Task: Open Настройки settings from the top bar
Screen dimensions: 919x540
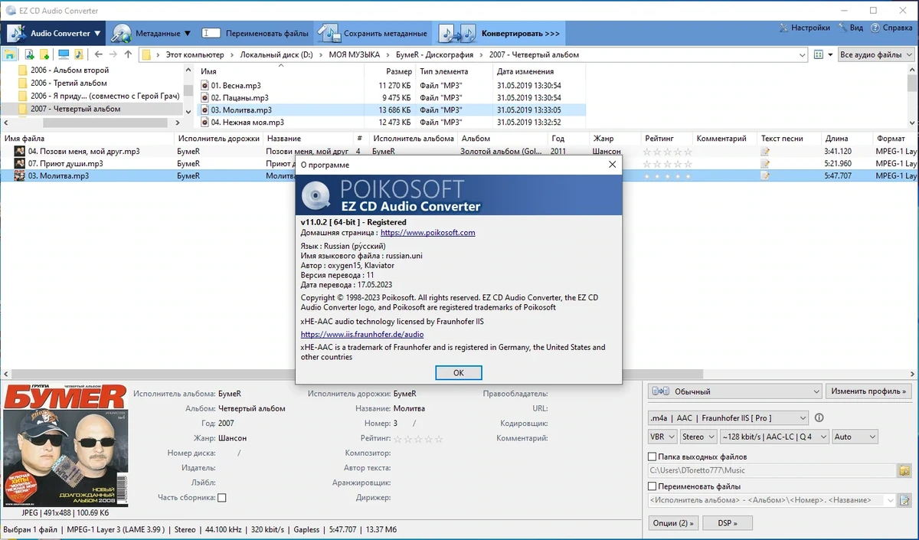Action: pyautogui.click(x=804, y=28)
